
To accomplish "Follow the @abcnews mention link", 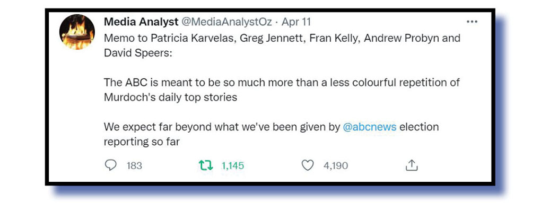I will click(x=370, y=127).
